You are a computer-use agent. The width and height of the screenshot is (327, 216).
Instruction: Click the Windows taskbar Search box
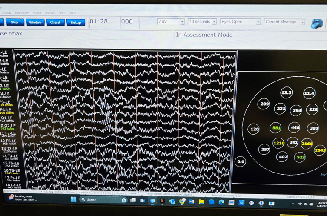pos(103,200)
